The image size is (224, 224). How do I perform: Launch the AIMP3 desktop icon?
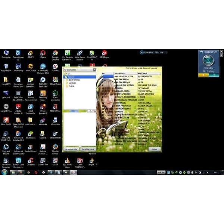[x=31, y=54]
